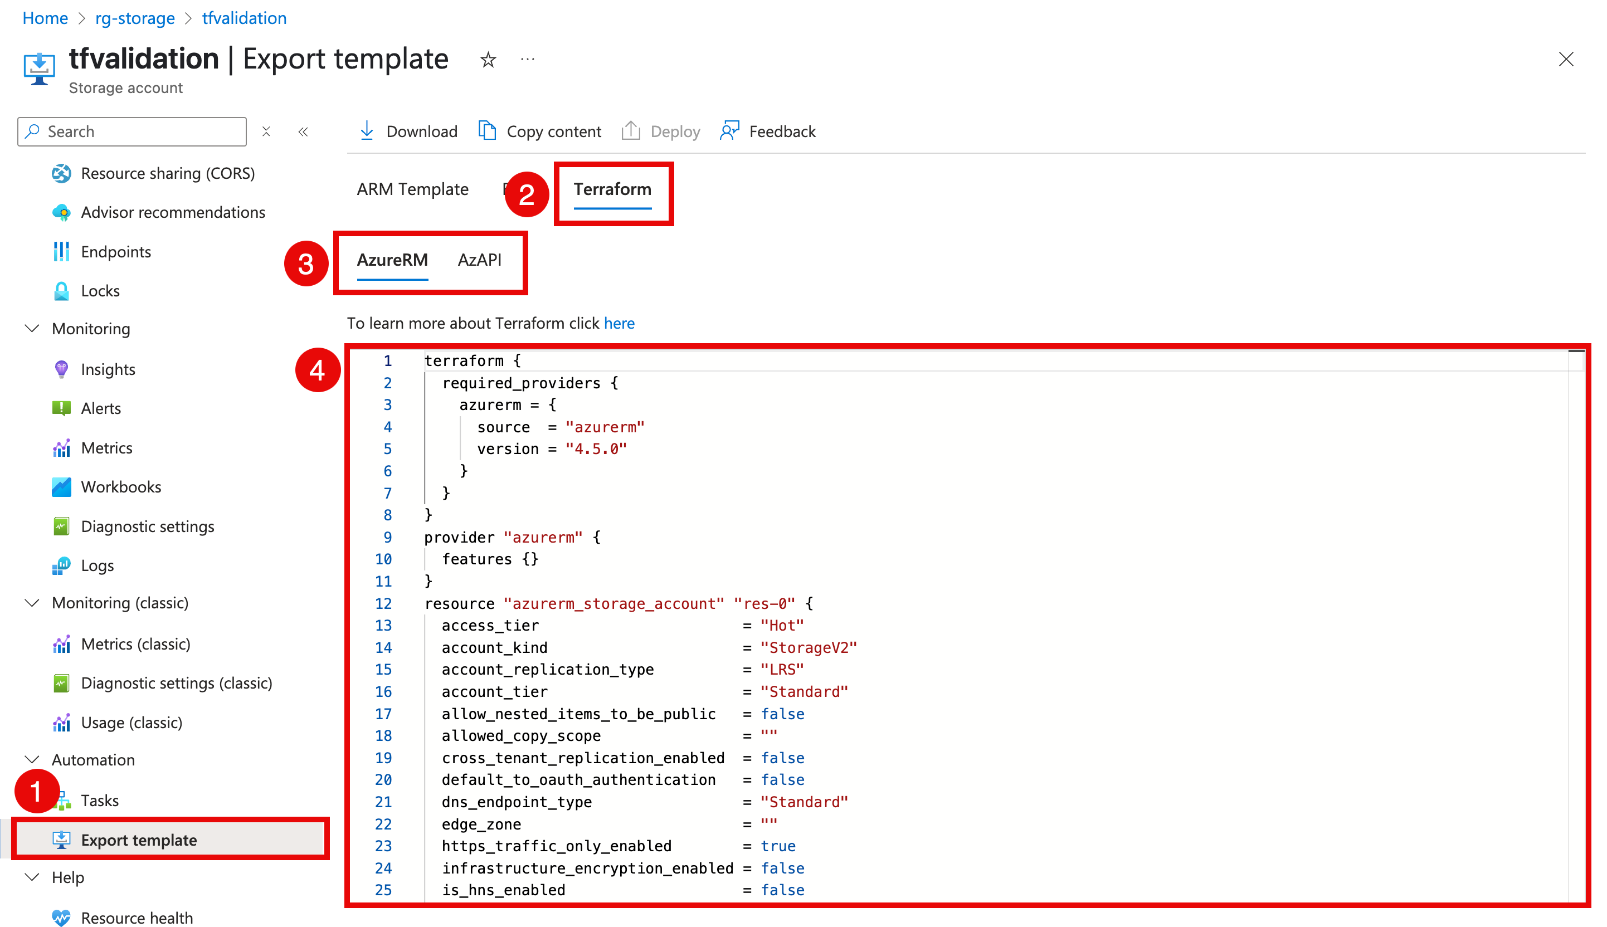Click the Diagnostic settings (classic) icon
Screen dimensions: 1607x927
pyautogui.click(x=61, y=683)
